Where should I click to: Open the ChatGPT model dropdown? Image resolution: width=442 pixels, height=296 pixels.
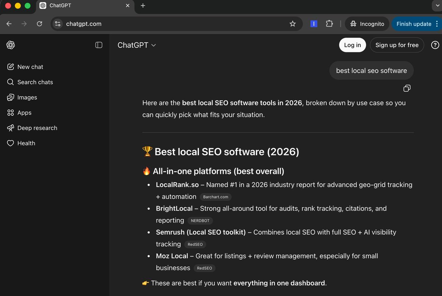pos(137,45)
